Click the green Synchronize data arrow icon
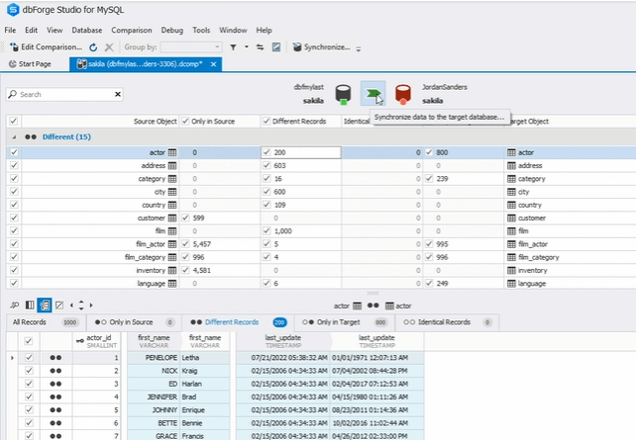The height and width of the screenshot is (440, 636). tap(373, 94)
